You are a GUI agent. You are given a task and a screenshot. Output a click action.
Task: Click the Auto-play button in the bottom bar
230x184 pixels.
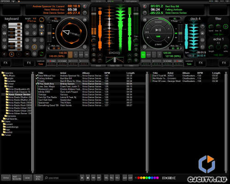[x=38, y=178]
